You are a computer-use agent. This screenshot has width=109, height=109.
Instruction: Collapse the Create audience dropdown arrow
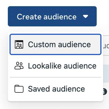coord(86,17)
